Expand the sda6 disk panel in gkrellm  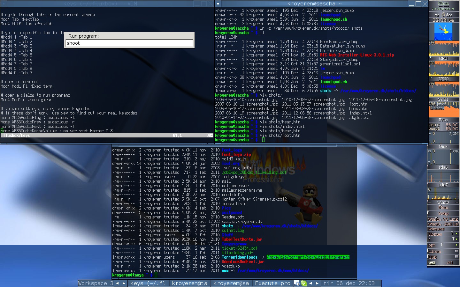(x=443, y=167)
